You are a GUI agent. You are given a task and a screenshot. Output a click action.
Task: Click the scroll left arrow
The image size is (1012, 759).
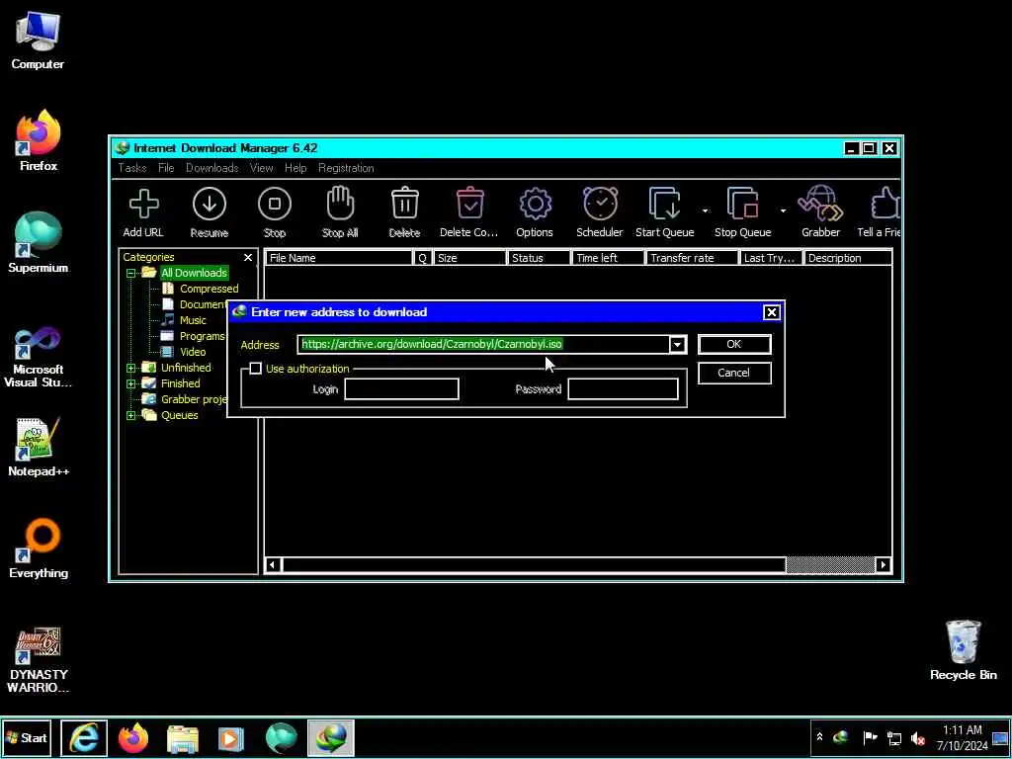click(x=273, y=564)
